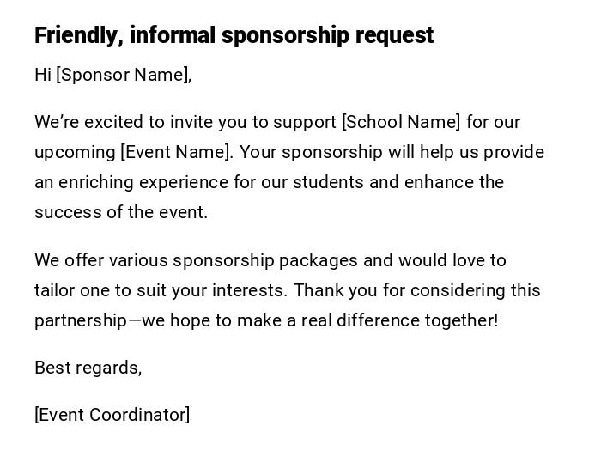The width and height of the screenshot is (601, 469).
Task: Click the [School Name] placeholder
Action: pos(401,122)
